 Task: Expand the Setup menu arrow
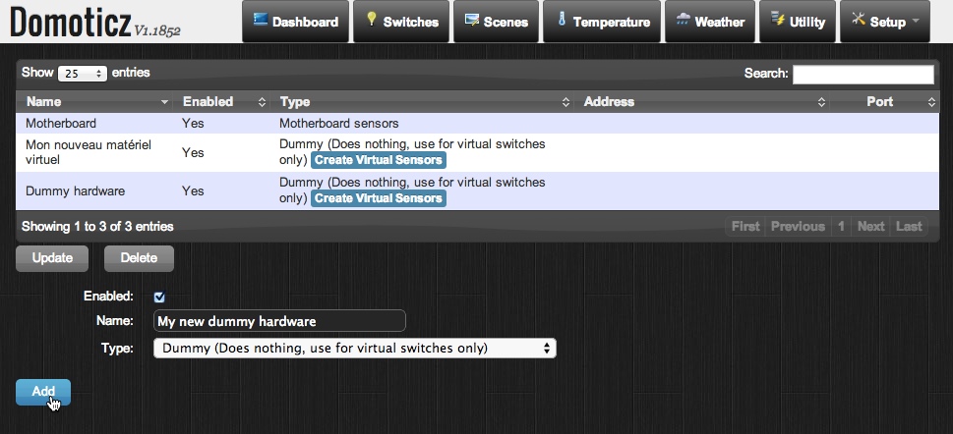(916, 22)
